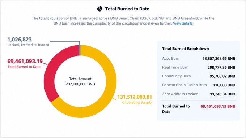The height and width of the screenshot is (138, 246).
Task: Click the red 69,461,093.19 BNB total
Action: point(218,106)
